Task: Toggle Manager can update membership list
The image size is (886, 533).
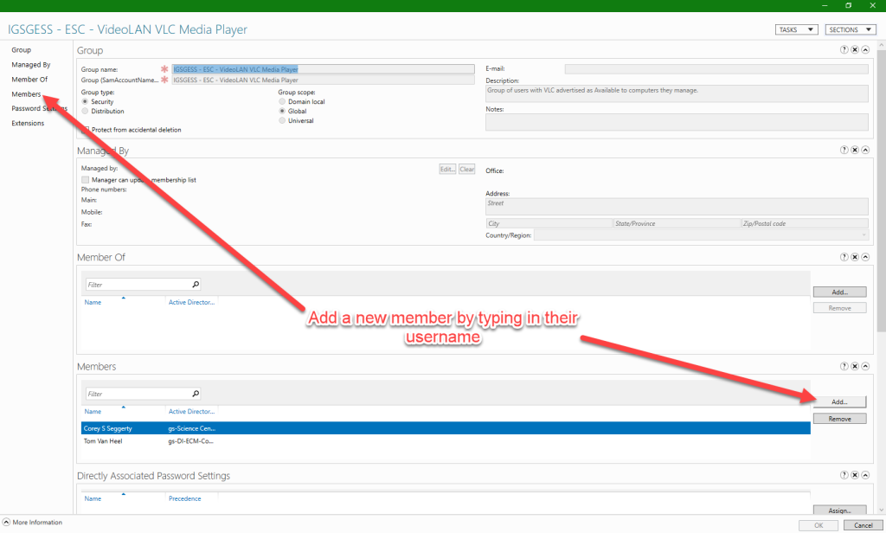Action: [x=86, y=180]
